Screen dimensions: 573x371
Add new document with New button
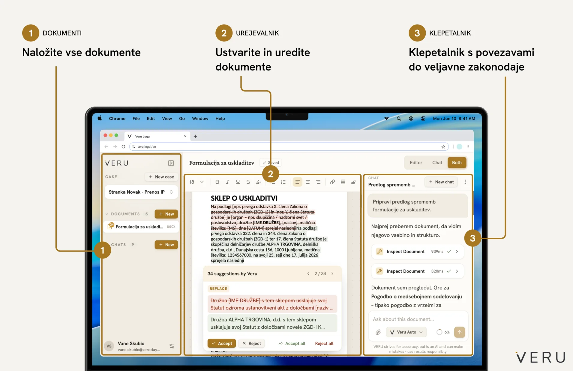166,214
